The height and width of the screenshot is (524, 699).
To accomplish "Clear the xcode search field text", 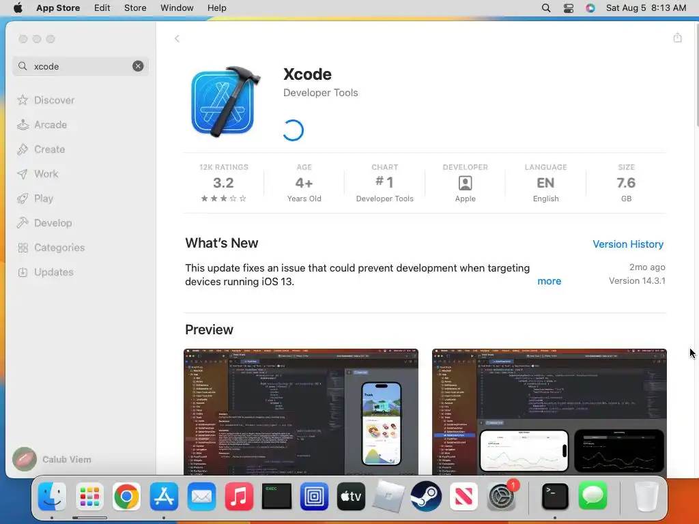I will 138,66.
